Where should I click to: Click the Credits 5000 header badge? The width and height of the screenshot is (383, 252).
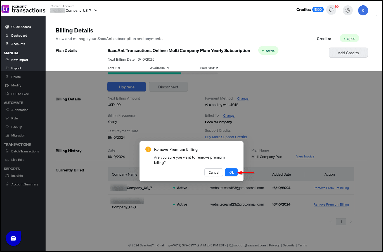tap(318, 10)
